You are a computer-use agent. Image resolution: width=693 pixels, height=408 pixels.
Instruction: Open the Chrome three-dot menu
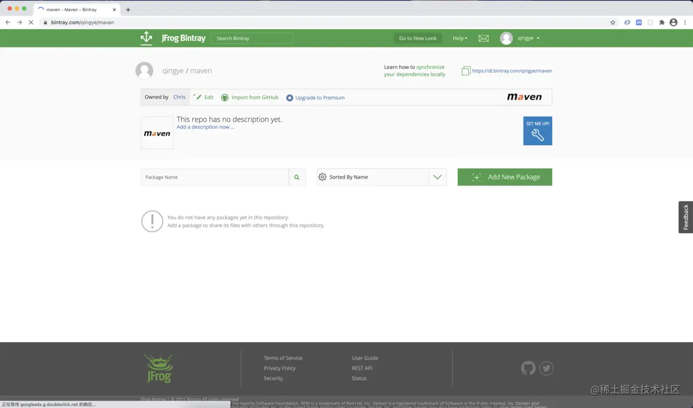pyautogui.click(x=685, y=22)
